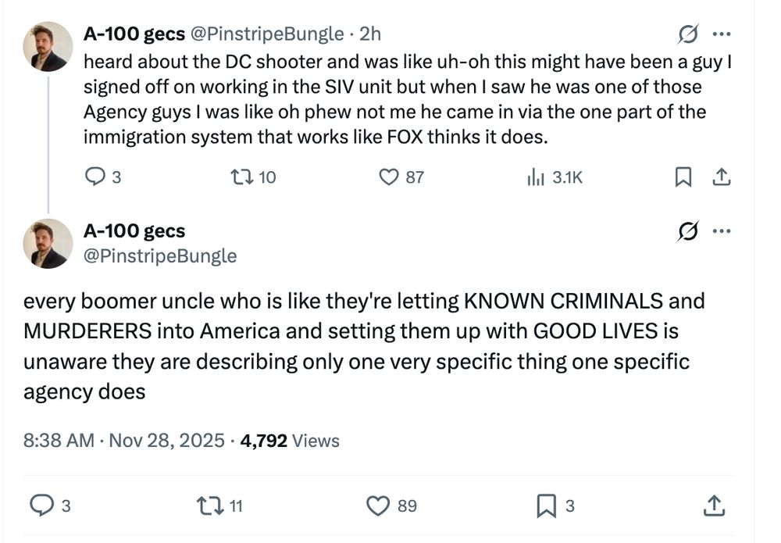Open the 2h timestamp on first tweet
This screenshot has height=543, width=781.
[371, 34]
